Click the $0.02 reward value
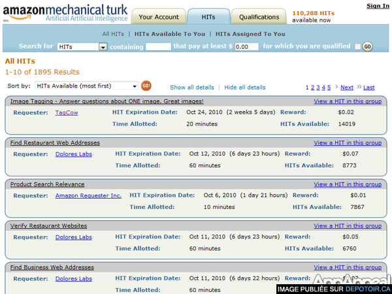This screenshot has width=392, height=294. click(346, 112)
